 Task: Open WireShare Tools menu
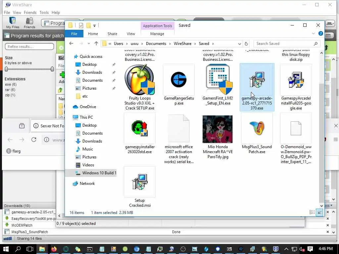[x=44, y=13]
